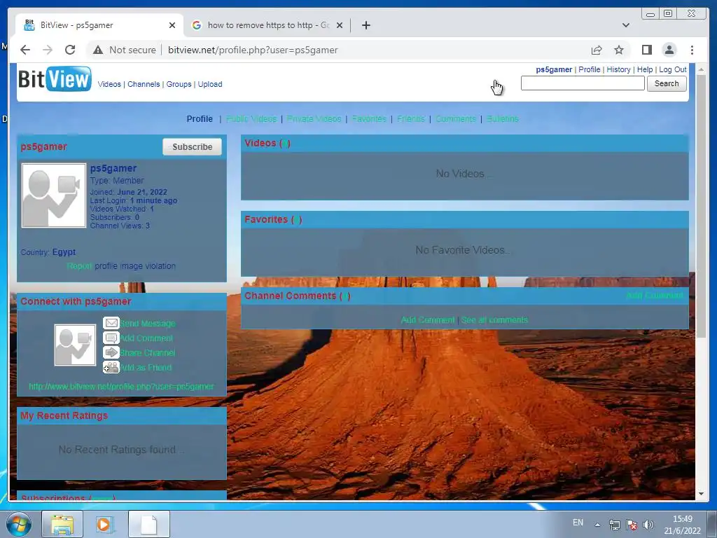
Task: Click Add as Friend link
Action: point(146,367)
